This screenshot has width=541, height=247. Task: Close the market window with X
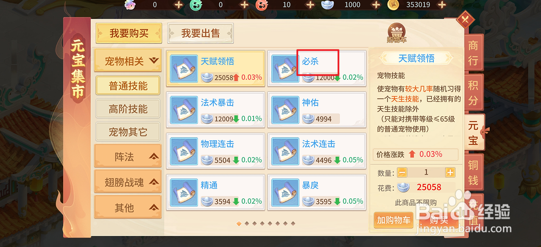[466, 19]
